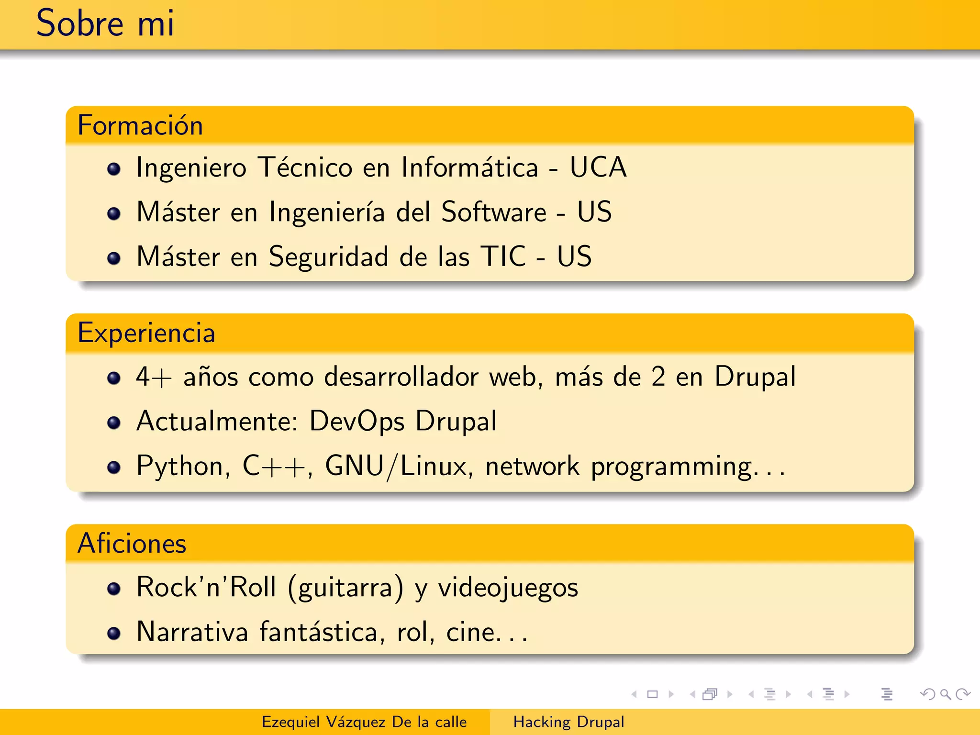
Task: Click the back undo-arrow navigation icon
Action: (928, 694)
